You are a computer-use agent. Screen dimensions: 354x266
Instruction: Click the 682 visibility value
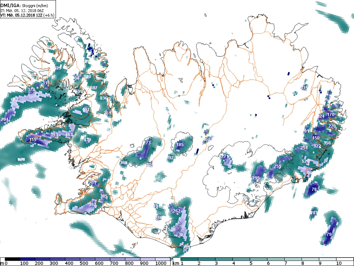click(x=15, y=100)
